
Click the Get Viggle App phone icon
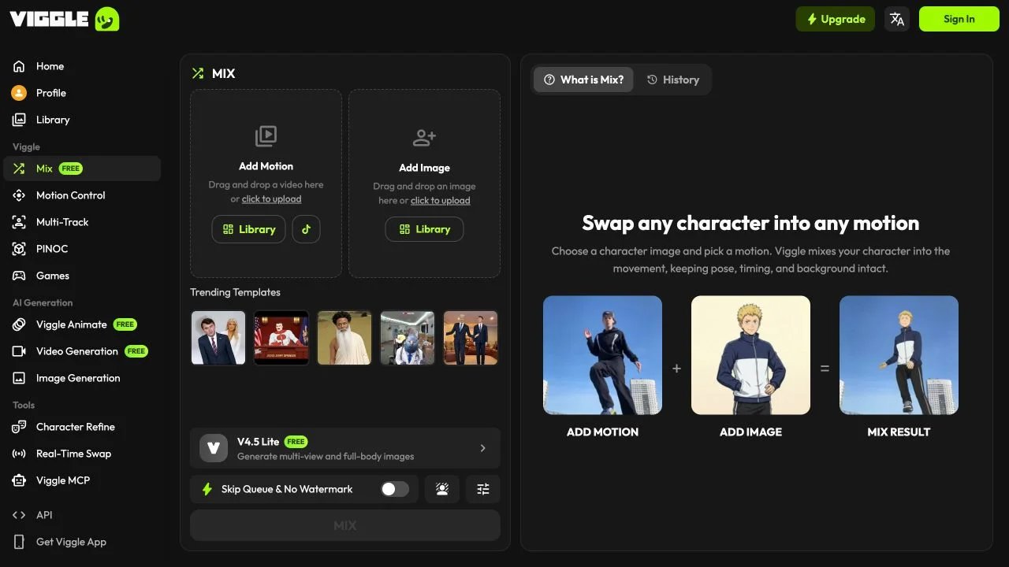[x=19, y=542]
